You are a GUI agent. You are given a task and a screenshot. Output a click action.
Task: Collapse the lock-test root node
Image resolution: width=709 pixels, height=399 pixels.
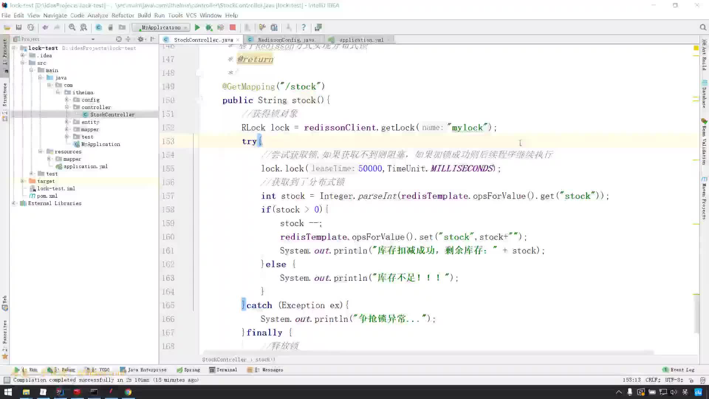tap(14, 48)
